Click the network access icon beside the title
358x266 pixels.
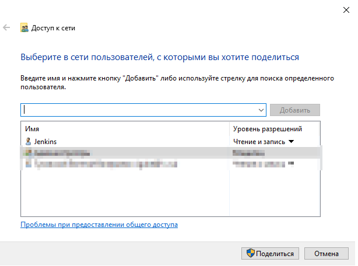point(24,27)
